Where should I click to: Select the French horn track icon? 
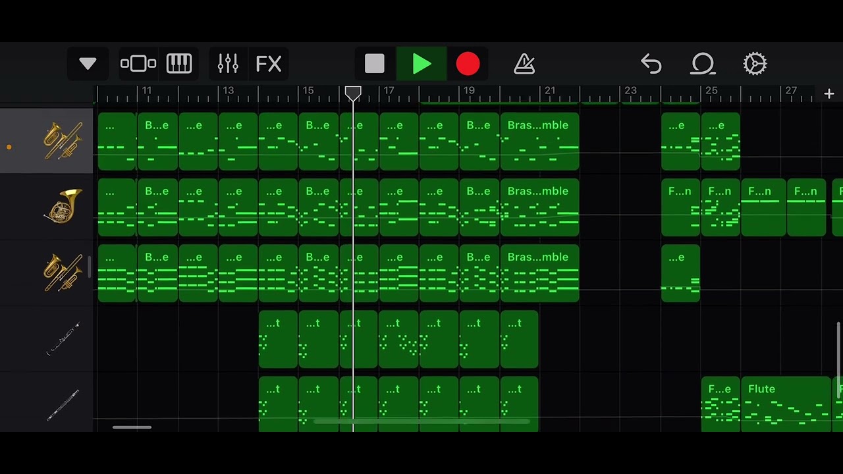tap(63, 206)
